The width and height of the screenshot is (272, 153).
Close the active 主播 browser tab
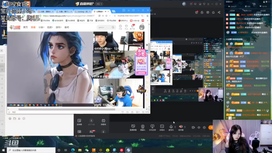pyautogui.click(x=108, y=12)
